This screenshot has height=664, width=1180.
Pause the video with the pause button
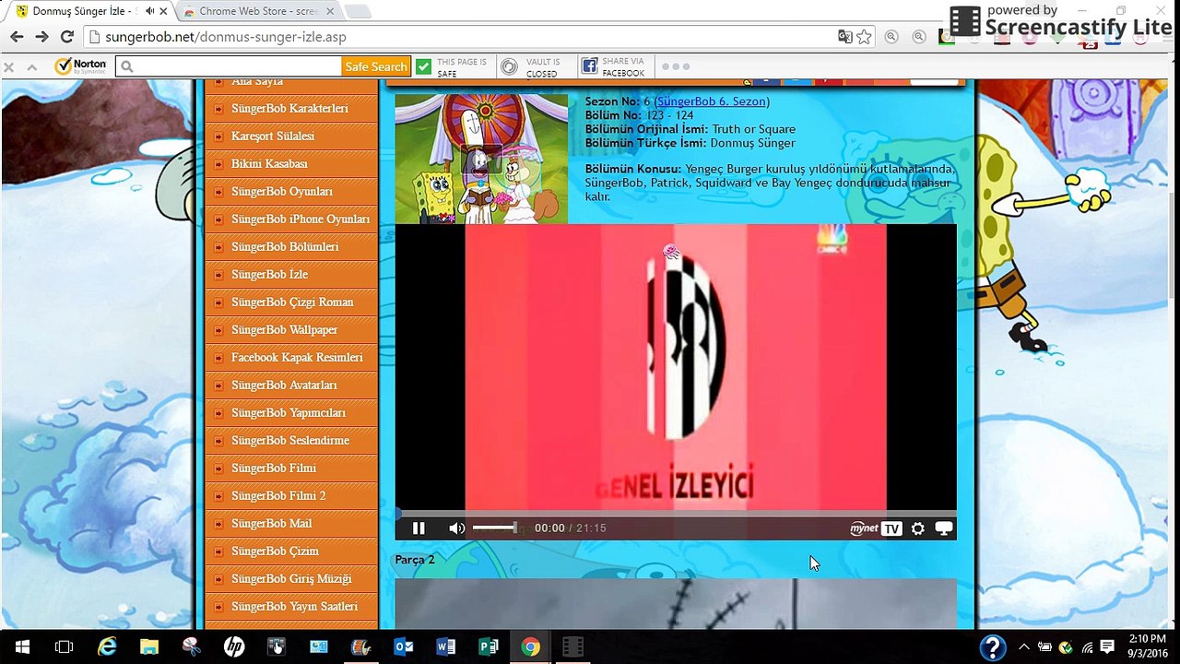419,528
